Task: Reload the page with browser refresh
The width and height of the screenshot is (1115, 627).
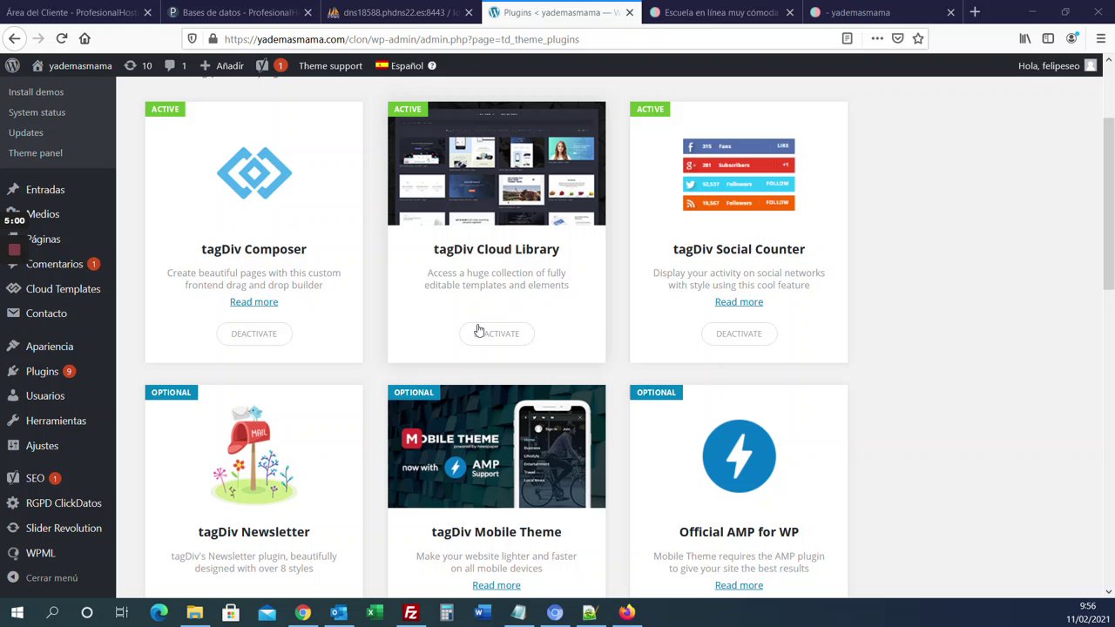Action: pyautogui.click(x=62, y=38)
